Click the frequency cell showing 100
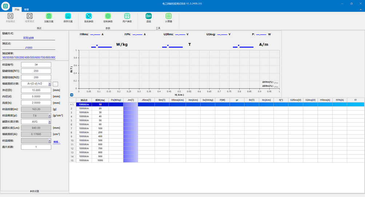 click(x=100, y=129)
